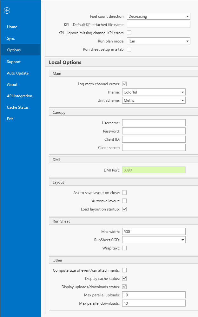The height and width of the screenshot is (317, 198).
Task: Enable the Wrap text checkbox
Action: coord(124,248)
